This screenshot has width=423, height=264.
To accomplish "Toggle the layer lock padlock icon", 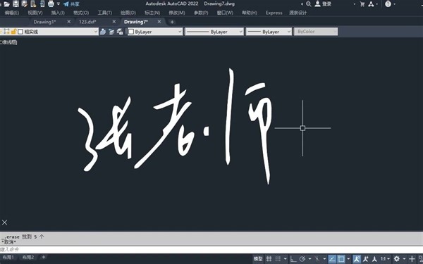I will [x=14, y=32].
